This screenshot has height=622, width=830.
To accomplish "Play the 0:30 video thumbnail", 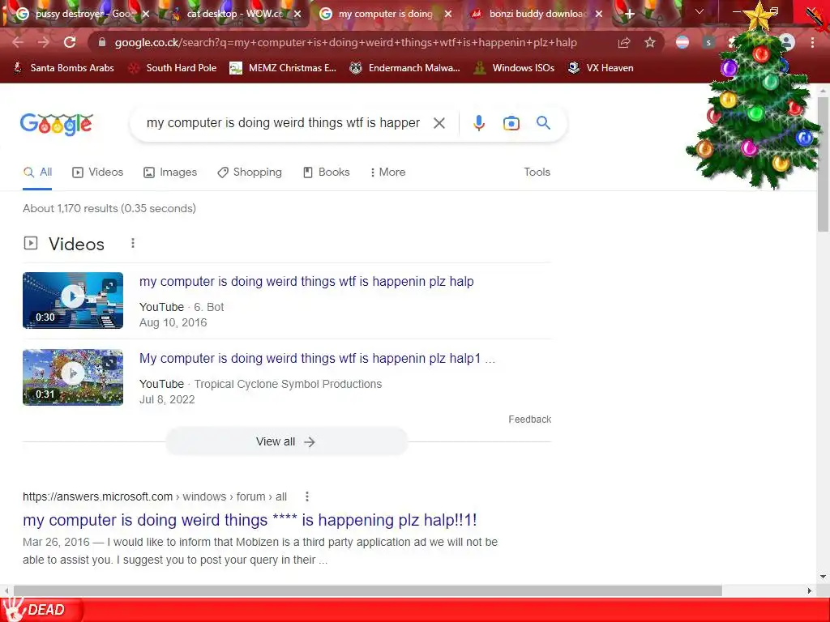I will coord(73,300).
